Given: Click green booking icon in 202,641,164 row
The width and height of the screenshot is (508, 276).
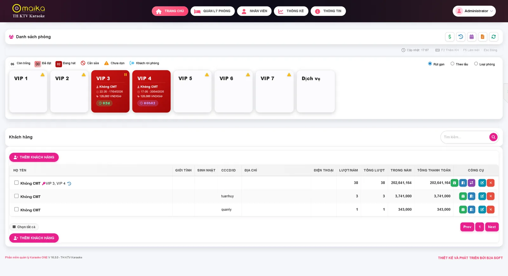Looking at the screenshot, I should [x=454, y=183].
